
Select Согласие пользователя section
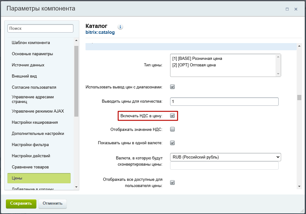tap(34, 87)
